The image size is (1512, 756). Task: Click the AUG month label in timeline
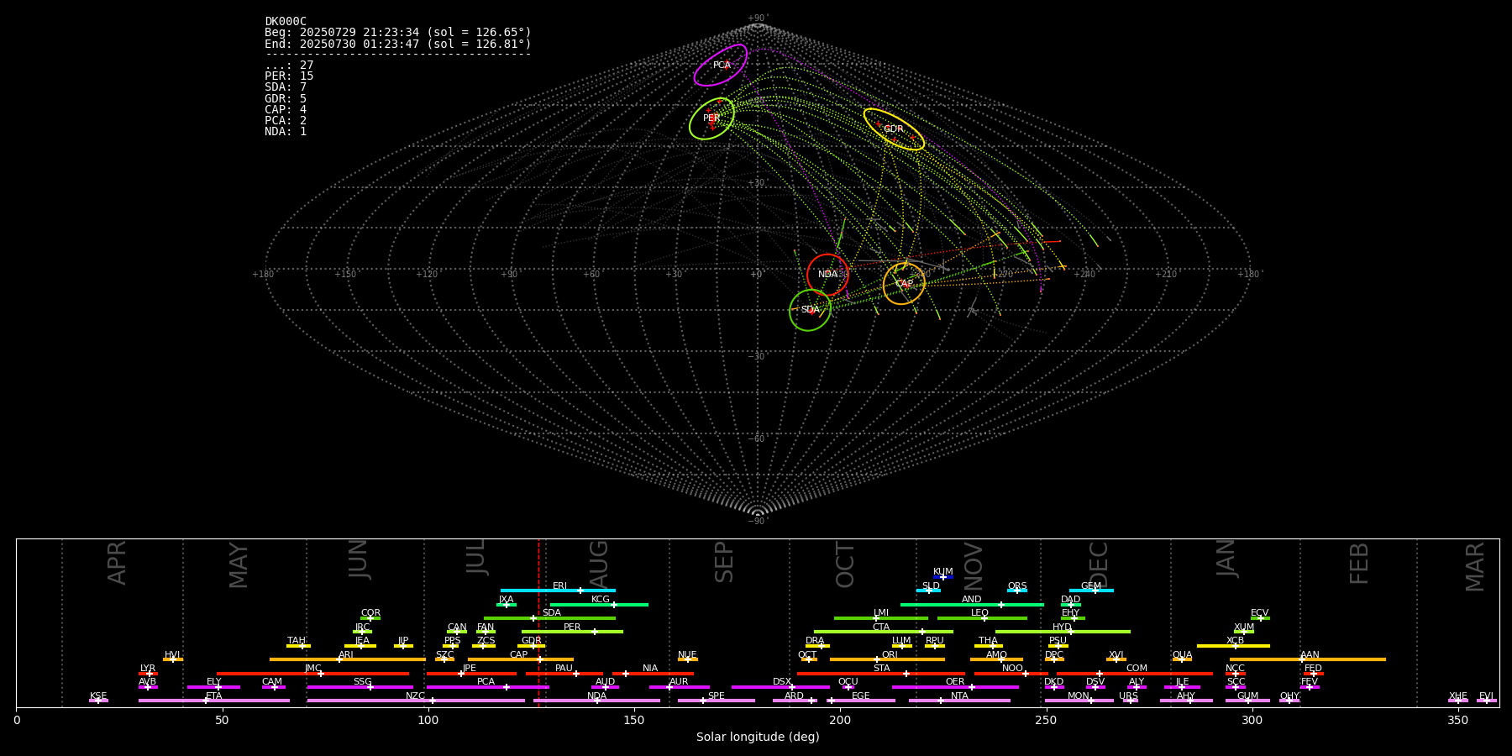(598, 564)
